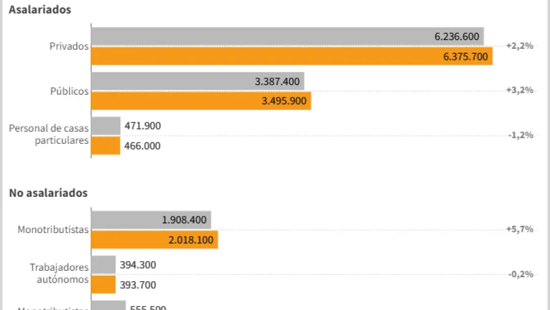Click the gray Públicos bar showing 3.387.400
The width and height of the screenshot is (550, 310).
coord(197,81)
